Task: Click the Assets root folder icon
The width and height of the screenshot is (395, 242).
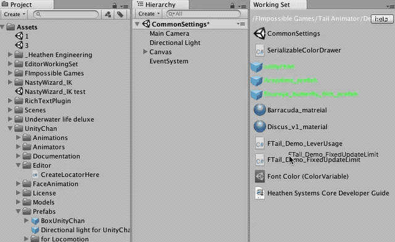Action: click(x=10, y=27)
